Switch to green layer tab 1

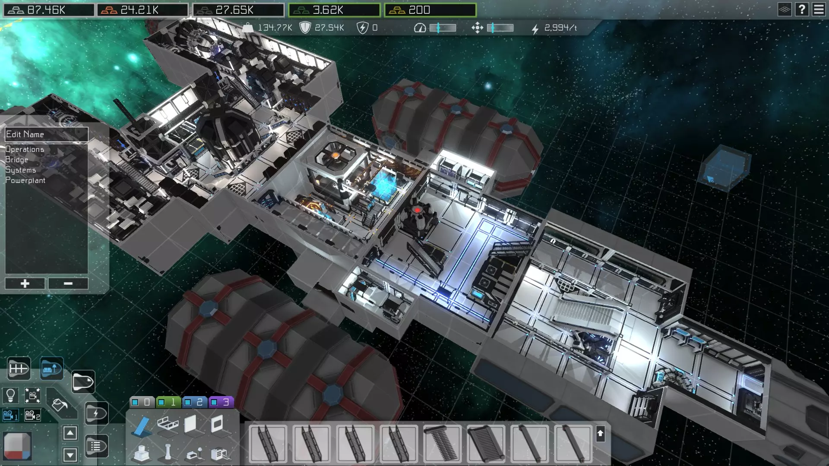[168, 402]
